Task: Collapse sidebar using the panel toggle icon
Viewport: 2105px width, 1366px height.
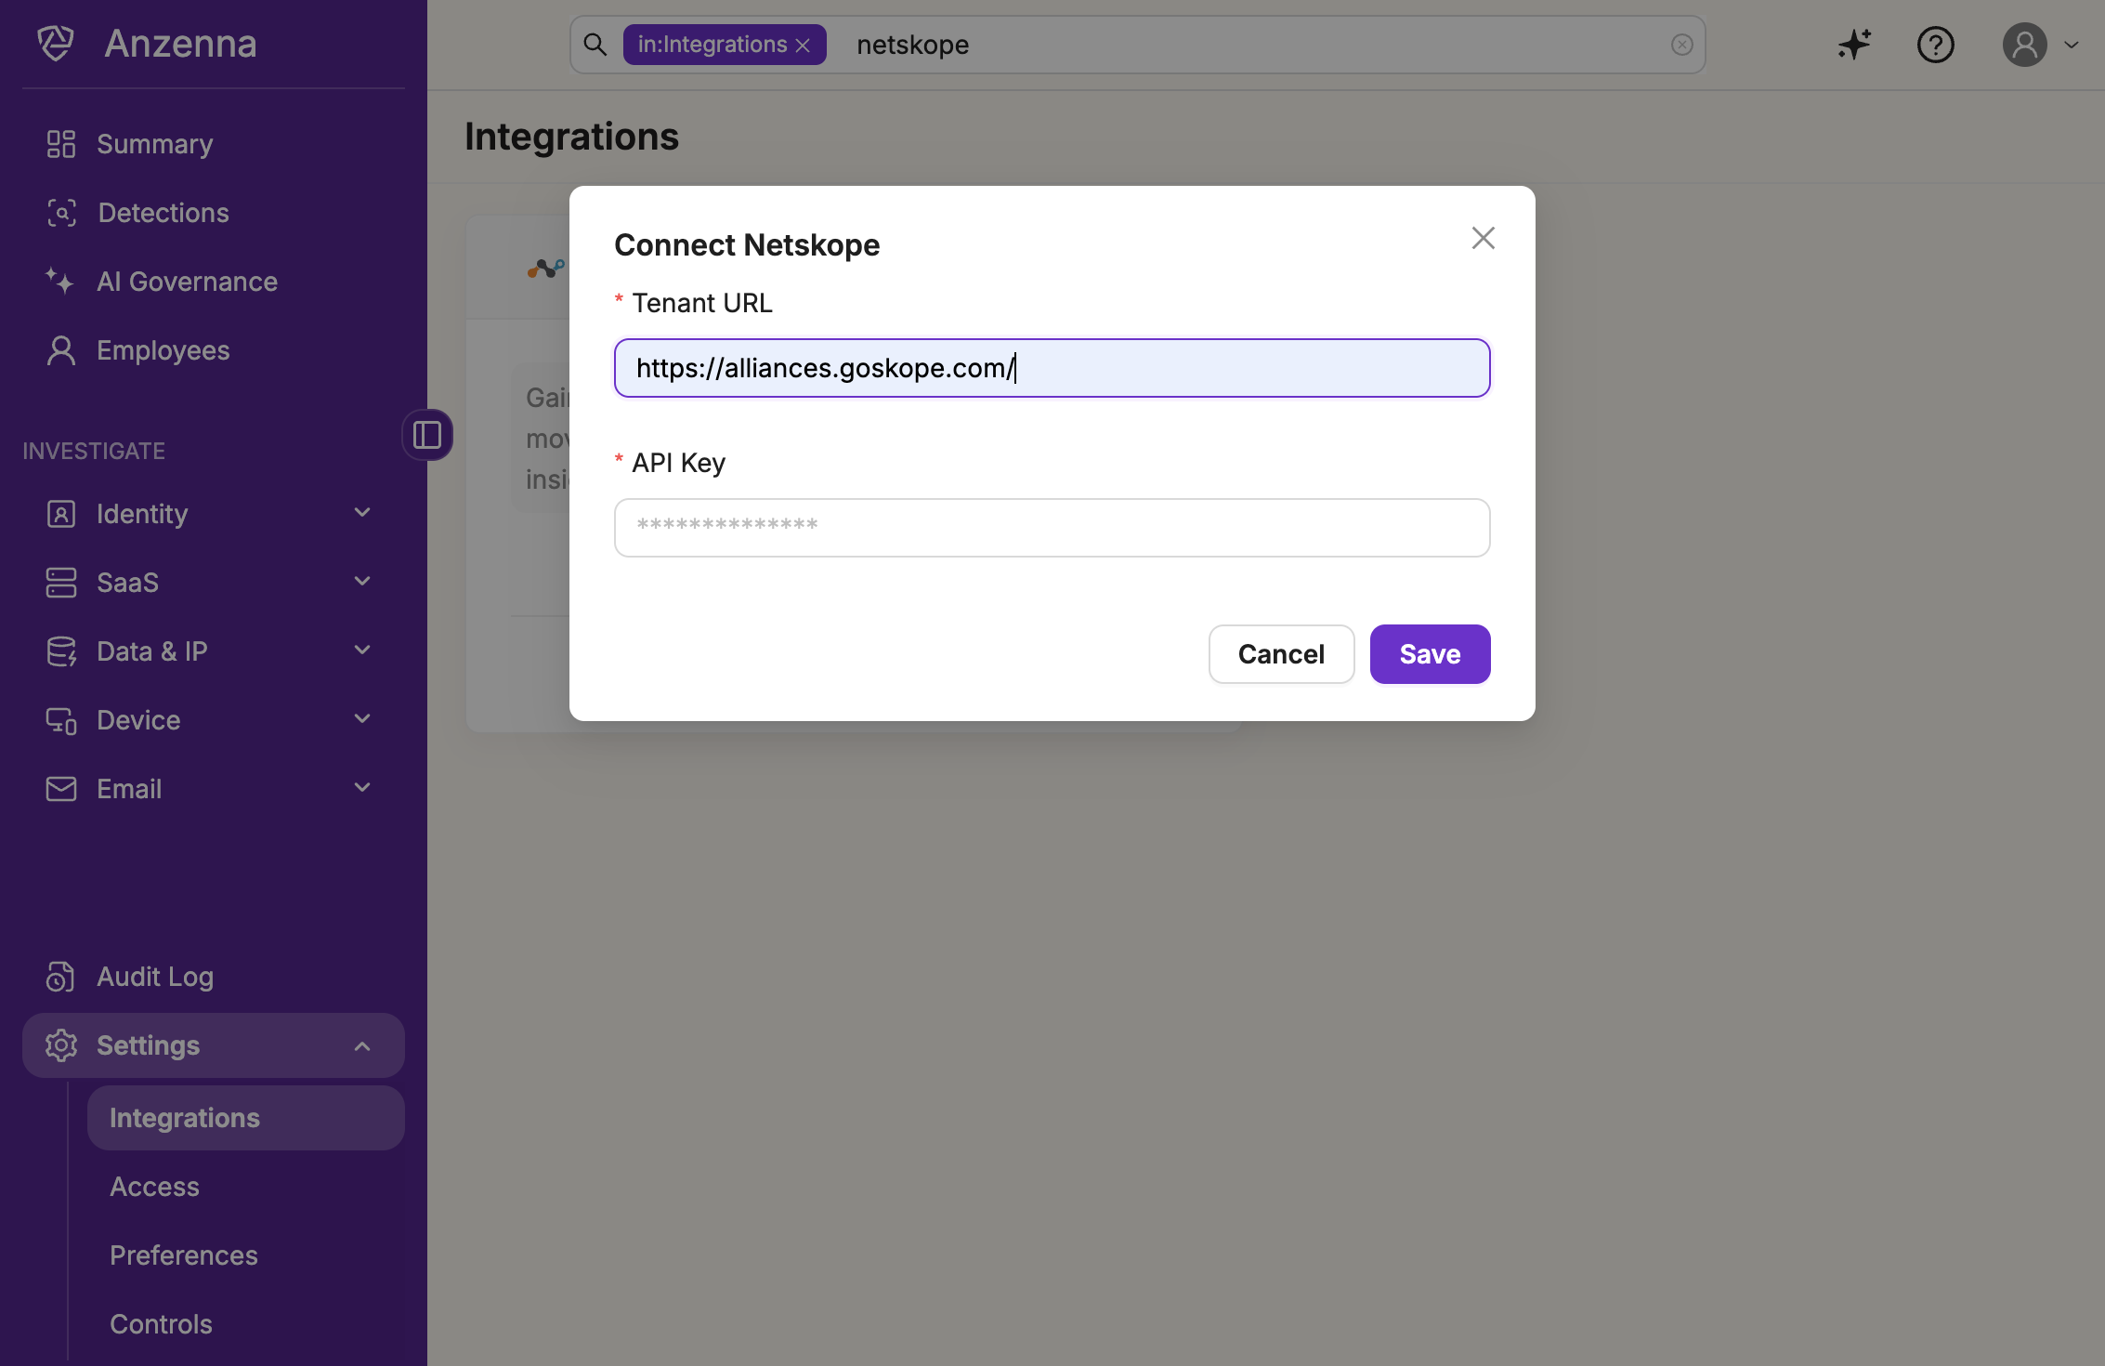Action: 427,435
